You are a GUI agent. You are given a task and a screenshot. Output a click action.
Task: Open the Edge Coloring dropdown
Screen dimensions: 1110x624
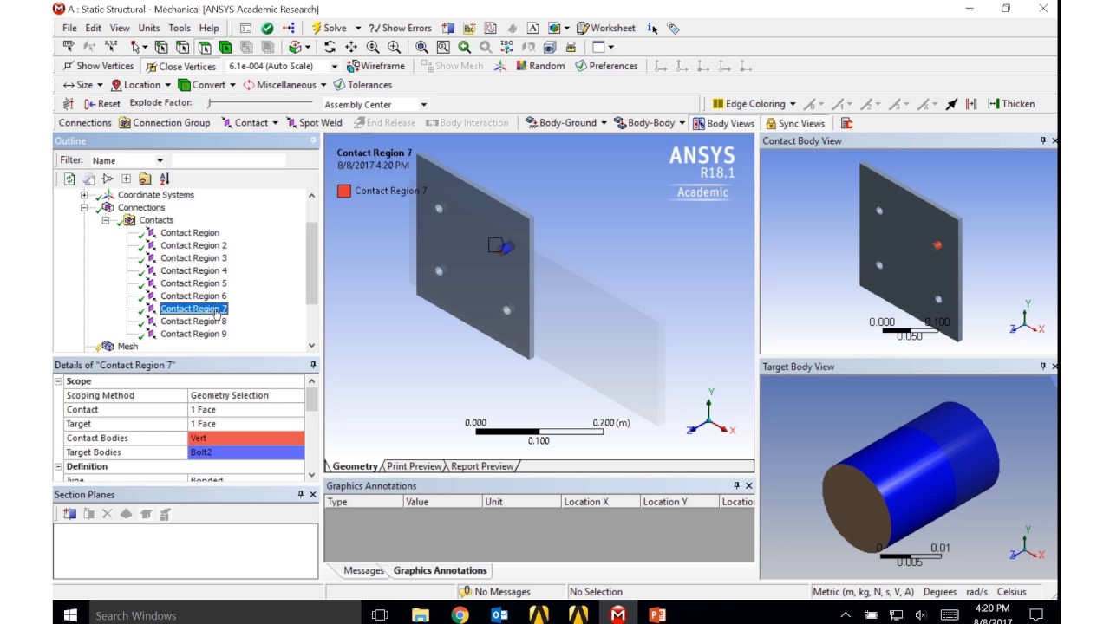[754, 104]
